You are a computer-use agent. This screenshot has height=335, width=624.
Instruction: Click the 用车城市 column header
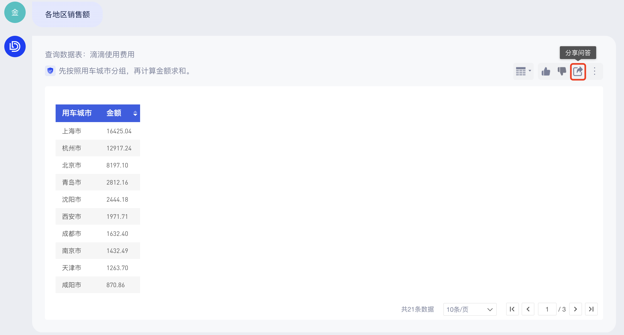coord(77,113)
